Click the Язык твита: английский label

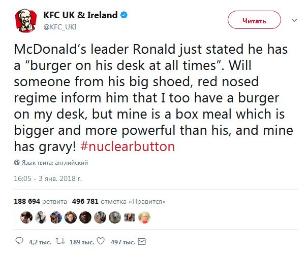click(55, 163)
